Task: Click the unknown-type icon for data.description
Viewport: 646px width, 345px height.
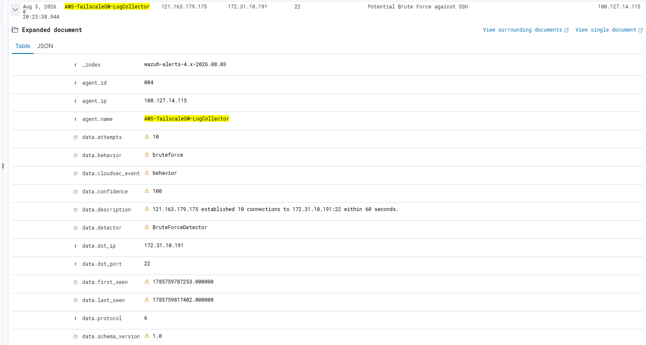Action: (76, 210)
